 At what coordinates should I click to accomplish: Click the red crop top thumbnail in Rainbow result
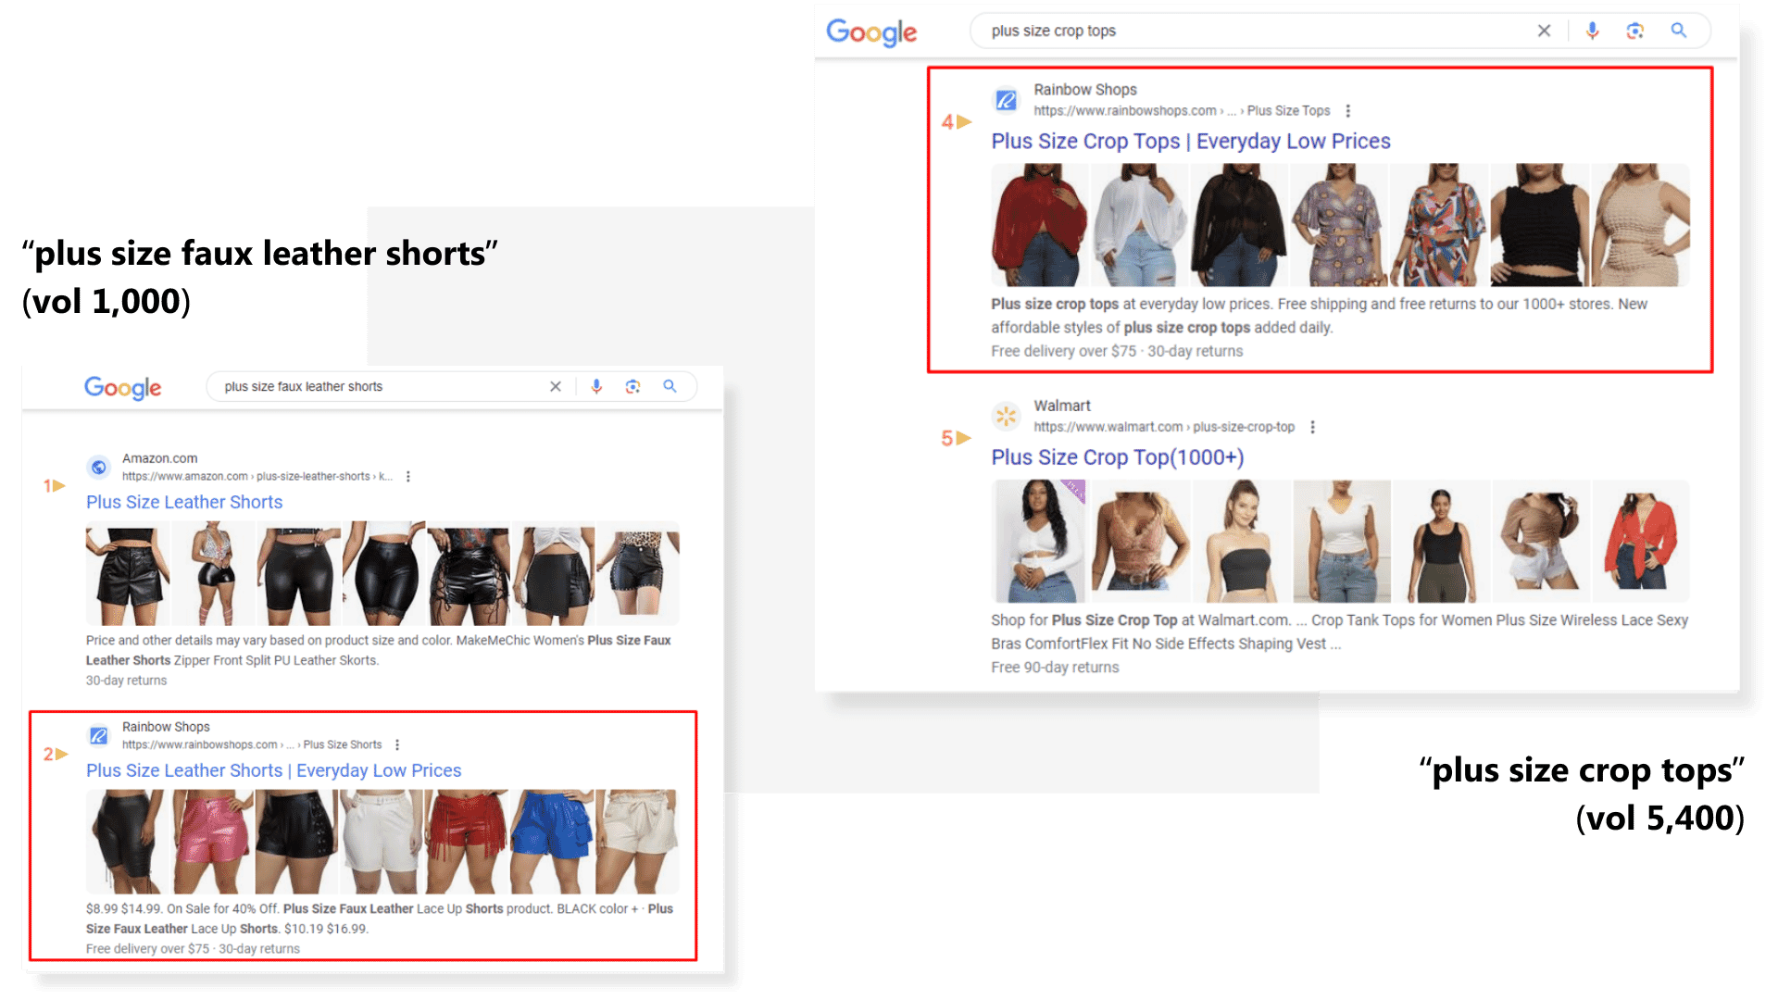1039,225
